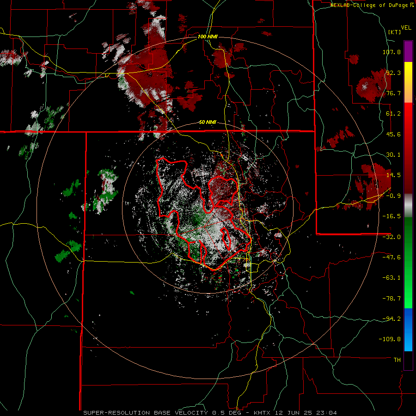Click the -94.2 scale value
Viewport: 416px width, 416px height.
click(x=392, y=319)
